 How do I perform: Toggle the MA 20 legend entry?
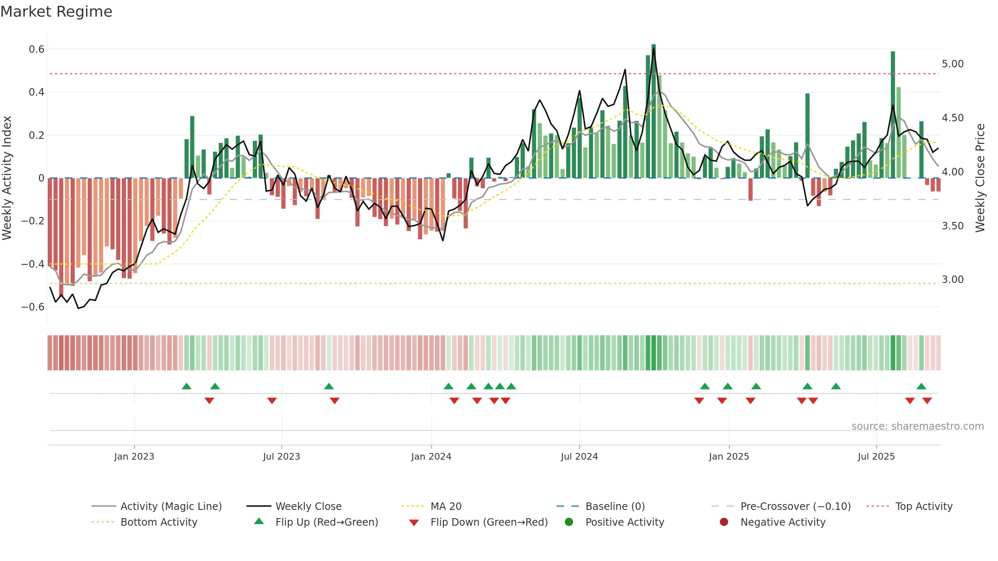pos(431,506)
